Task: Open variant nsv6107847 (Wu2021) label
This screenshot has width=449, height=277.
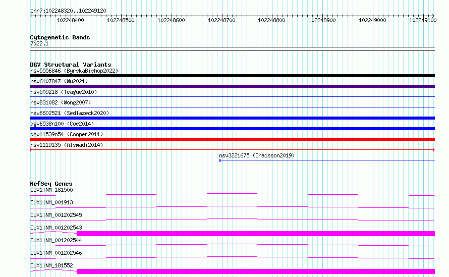Action: coord(59,81)
